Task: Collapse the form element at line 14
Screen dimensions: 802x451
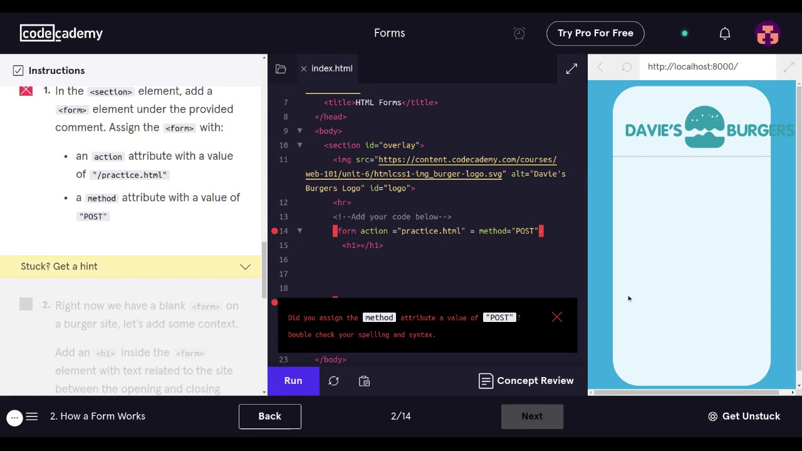Action: 299,231
